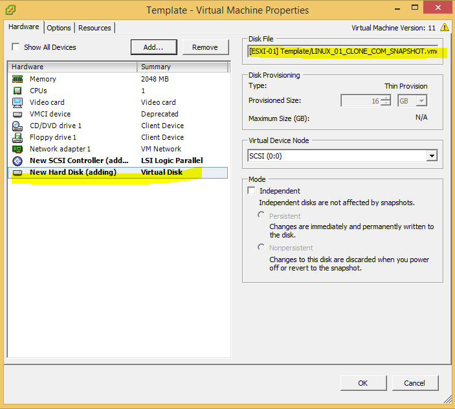Click the Network adapter 1 icon
The image size is (455, 409).
(17, 149)
